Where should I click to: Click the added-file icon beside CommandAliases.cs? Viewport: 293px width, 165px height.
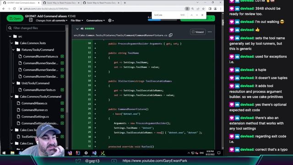(x=62, y=103)
